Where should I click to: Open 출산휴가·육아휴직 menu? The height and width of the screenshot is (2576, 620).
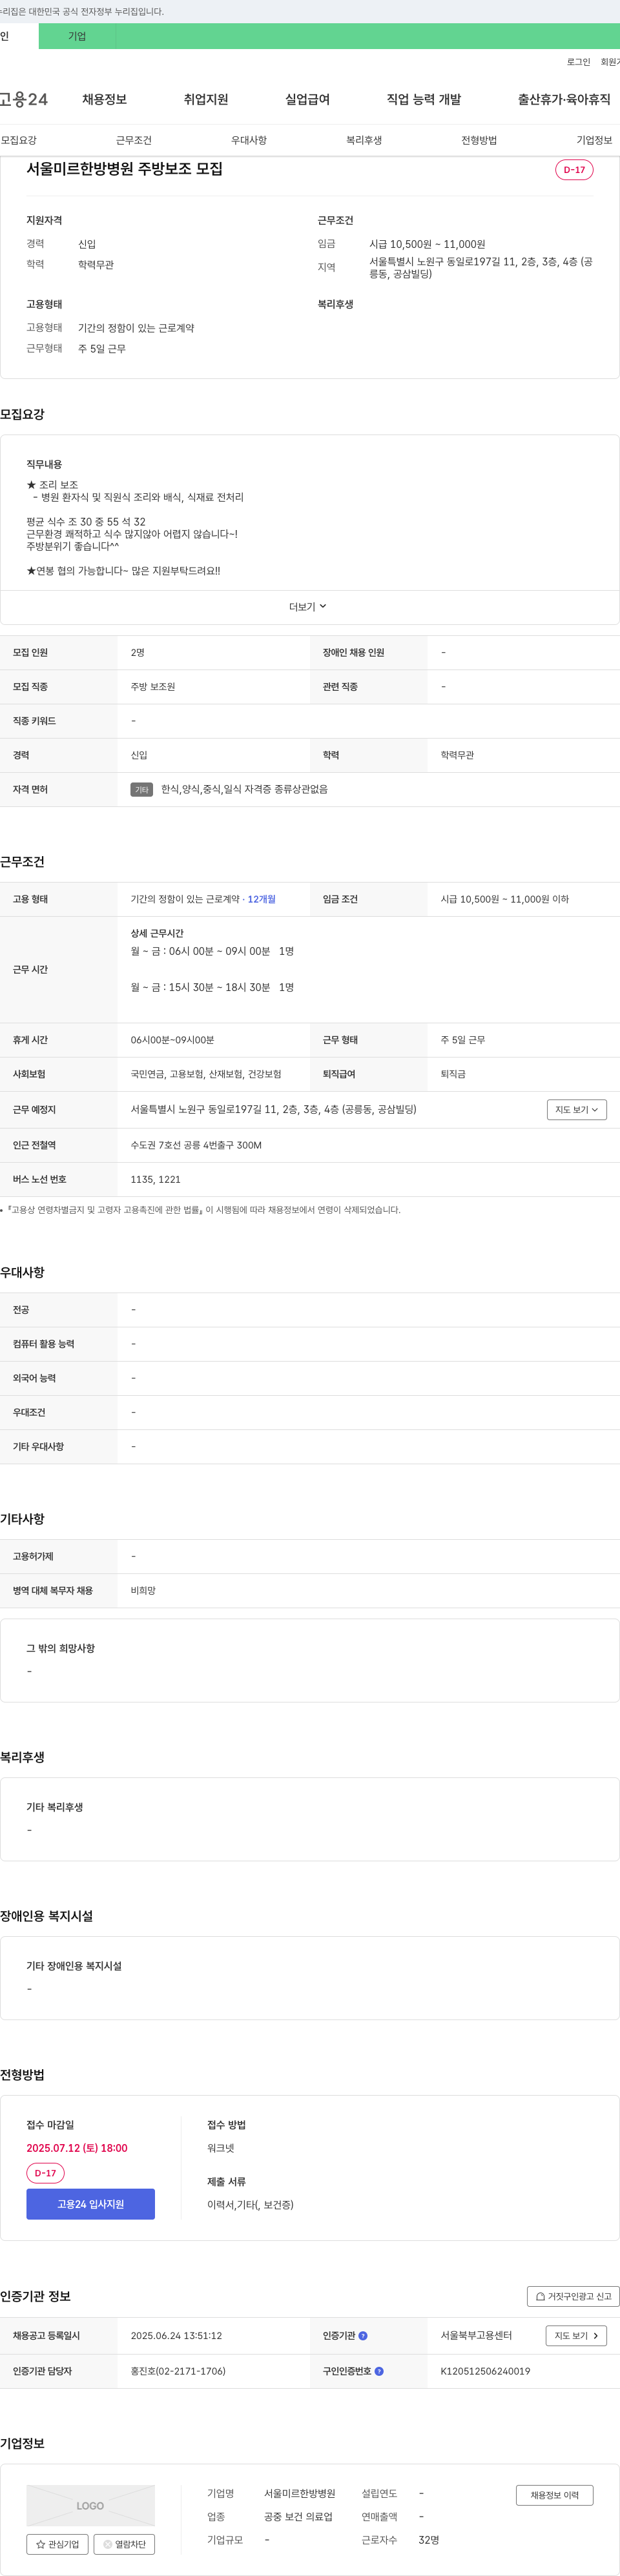(x=564, y=99)
